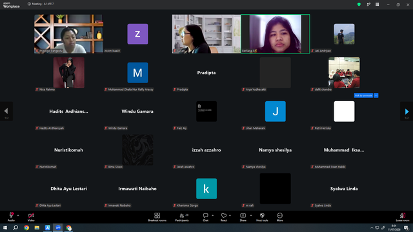This screenshot has width=413, height=232.
Task: Click the green encryption shield icon
Action: tap(359, 5)
